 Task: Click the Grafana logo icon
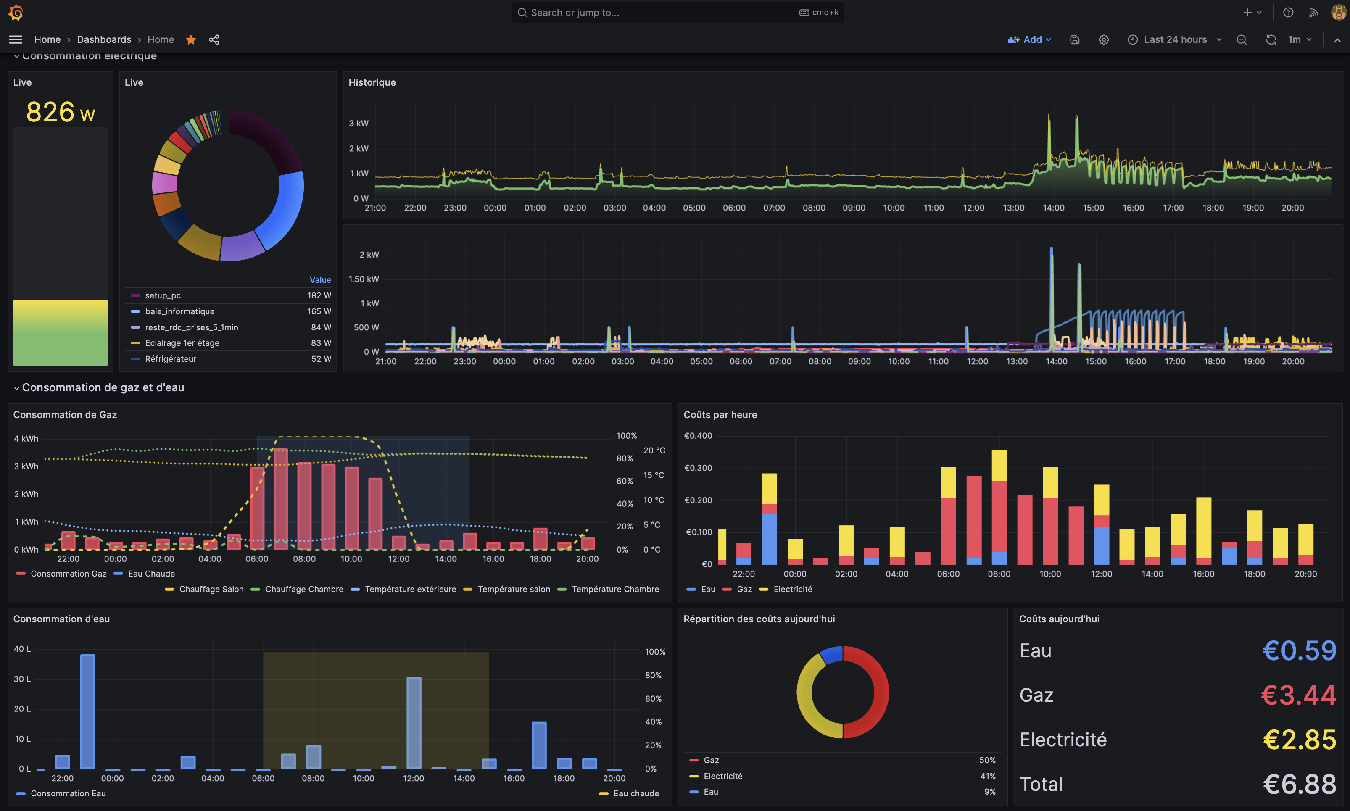[16, 12]
